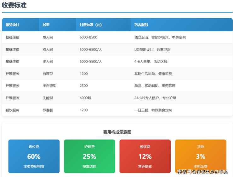Select the 单人间 room type cell
233x177 pixels.
coord(48,37)
